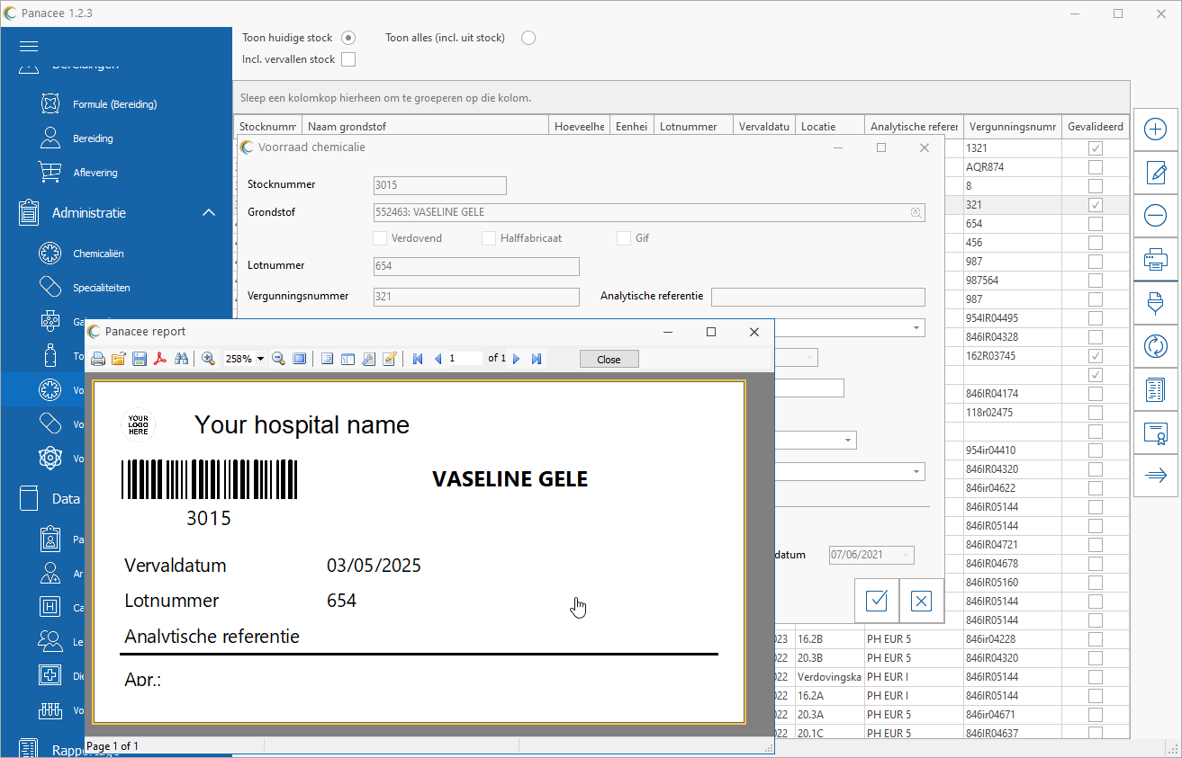Toggle the Gif checkbox

pyautogui.click(x=623, y=238)
